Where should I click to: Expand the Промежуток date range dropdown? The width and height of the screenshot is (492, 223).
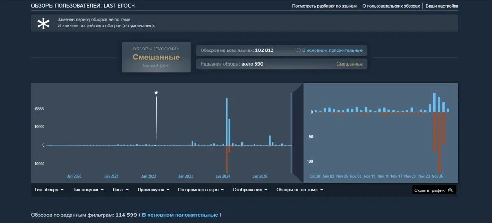(x=153, y=190)
